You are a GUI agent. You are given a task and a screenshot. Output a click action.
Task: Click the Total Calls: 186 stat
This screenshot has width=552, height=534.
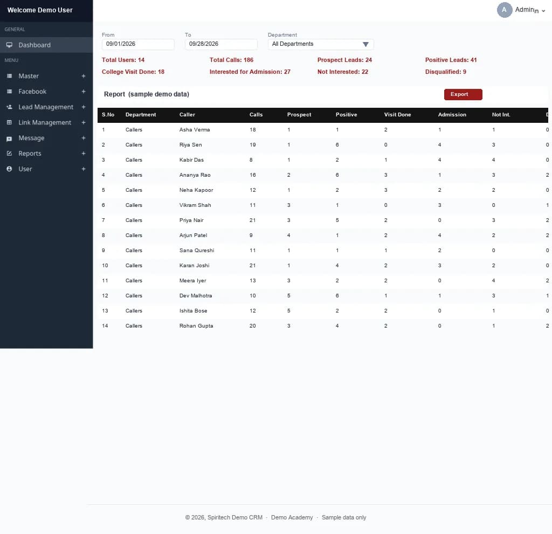click(x=231, y=60)
